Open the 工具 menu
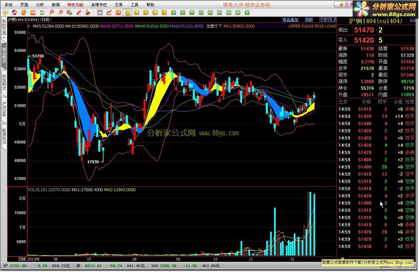 [135, 5]
